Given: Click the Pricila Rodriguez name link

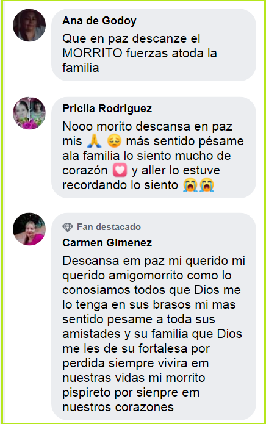Looking at the screenshot, I should [107, 109].
